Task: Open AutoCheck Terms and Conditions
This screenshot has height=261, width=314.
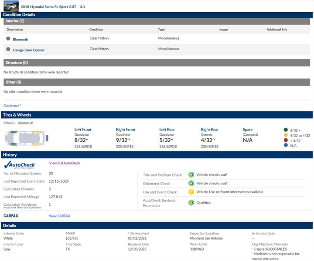Action: 22,207
